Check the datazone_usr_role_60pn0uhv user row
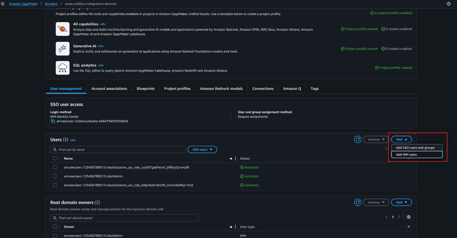The image size is (457, 238). click(55, 185)
